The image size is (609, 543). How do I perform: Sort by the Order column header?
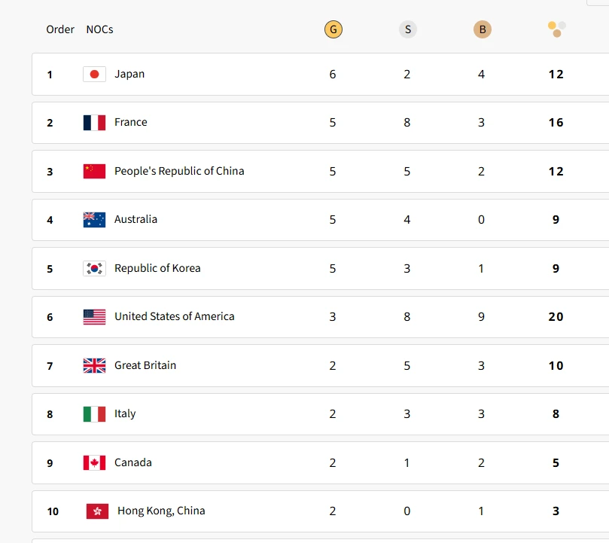coord(60,29)
